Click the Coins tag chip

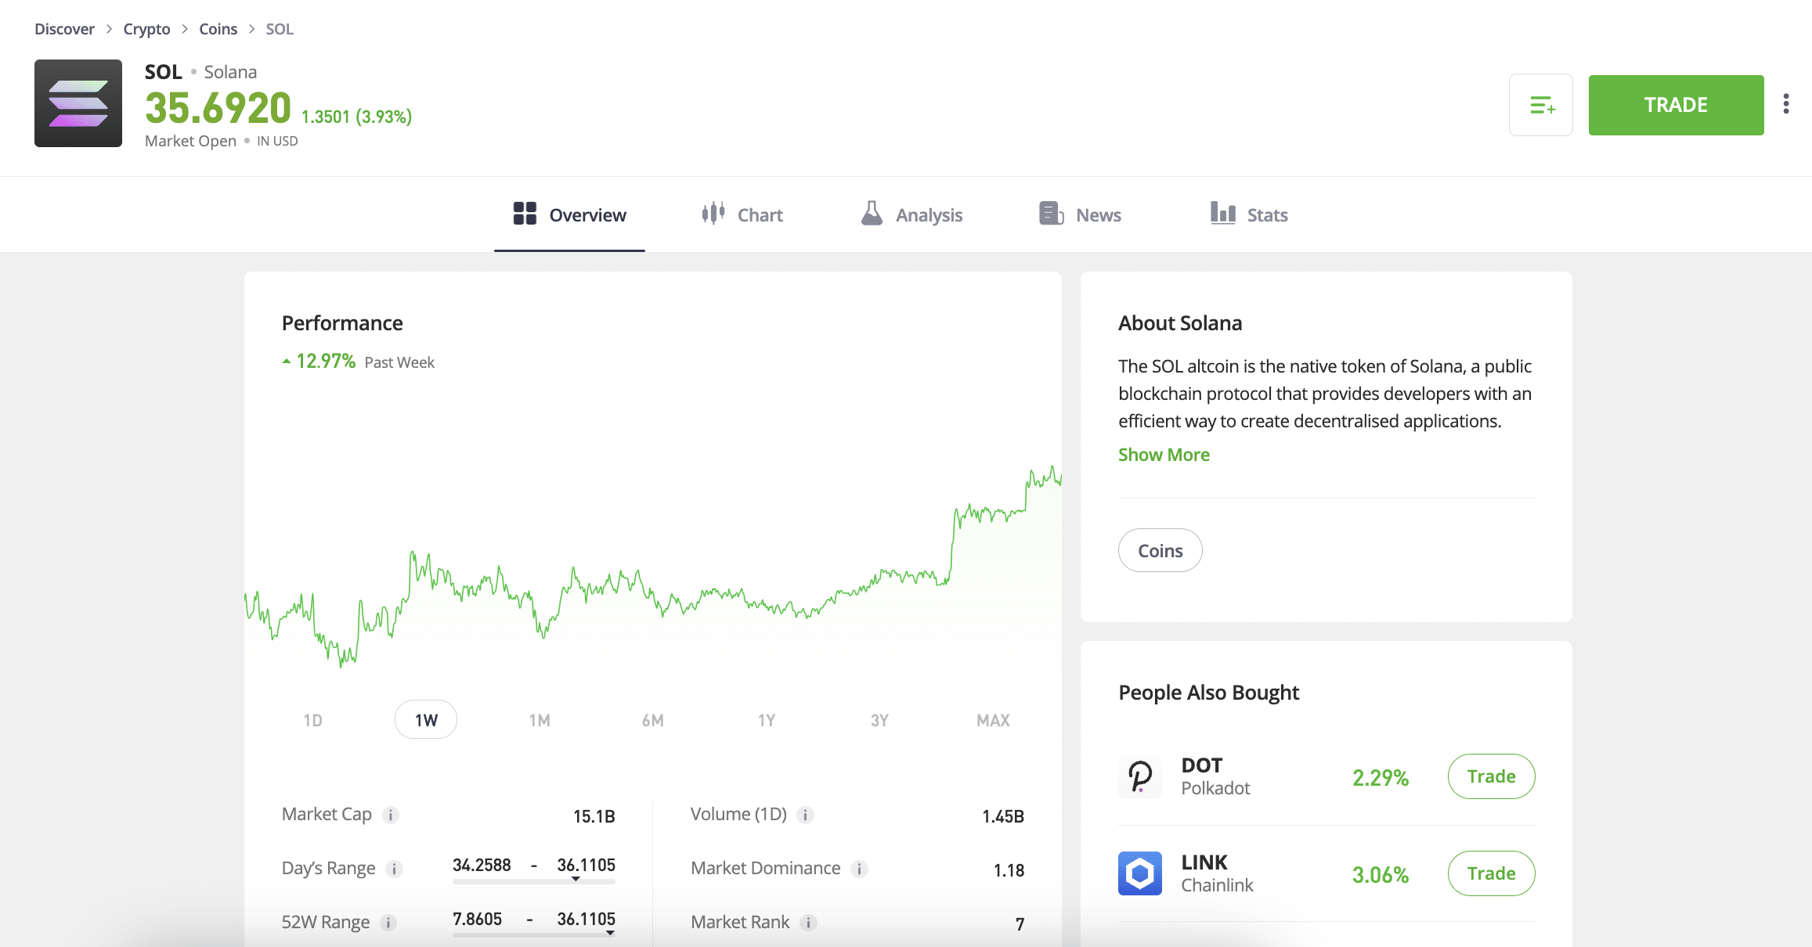[1160, 551]
